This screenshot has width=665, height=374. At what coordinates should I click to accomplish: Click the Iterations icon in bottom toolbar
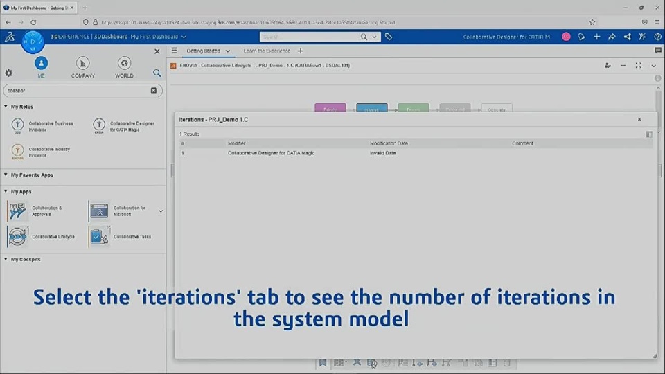pyautogui.click(x=371, y=363)
